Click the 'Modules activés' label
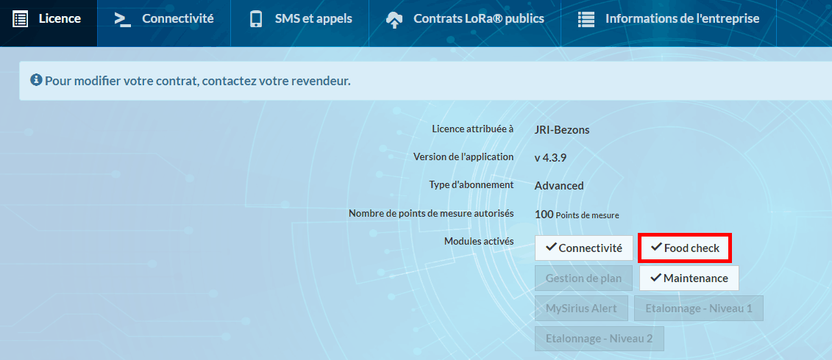832x360 pixels. pyautogui.click(x=479, y=241)
